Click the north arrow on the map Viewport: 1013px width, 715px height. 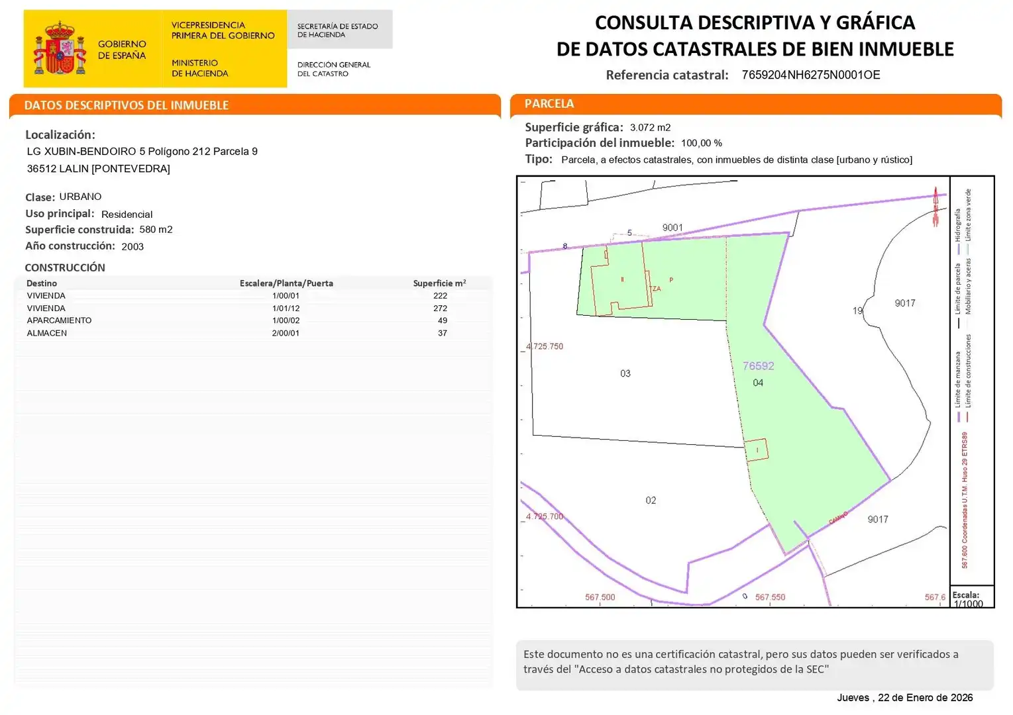pos(935,207)
